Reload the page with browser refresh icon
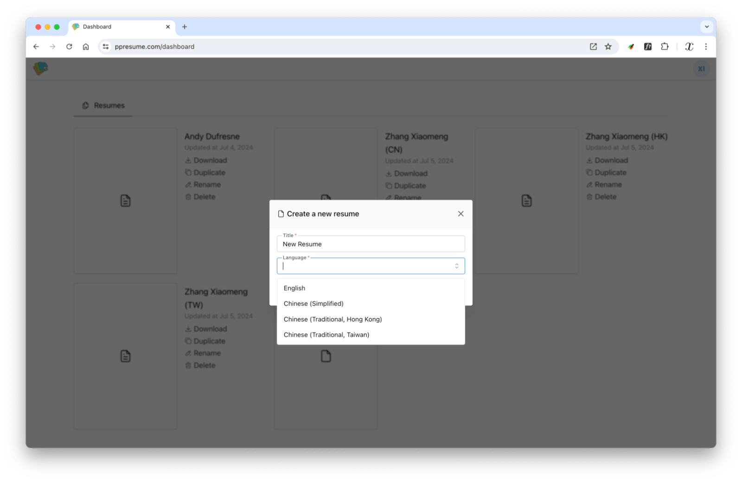Screen dimensions: 742x482 (x=69, y=46)
